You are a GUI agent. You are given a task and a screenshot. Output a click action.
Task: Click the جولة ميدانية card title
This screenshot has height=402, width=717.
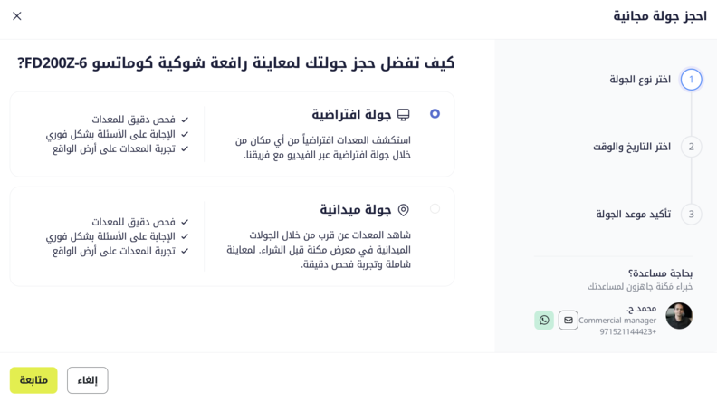tap(355, 209)
